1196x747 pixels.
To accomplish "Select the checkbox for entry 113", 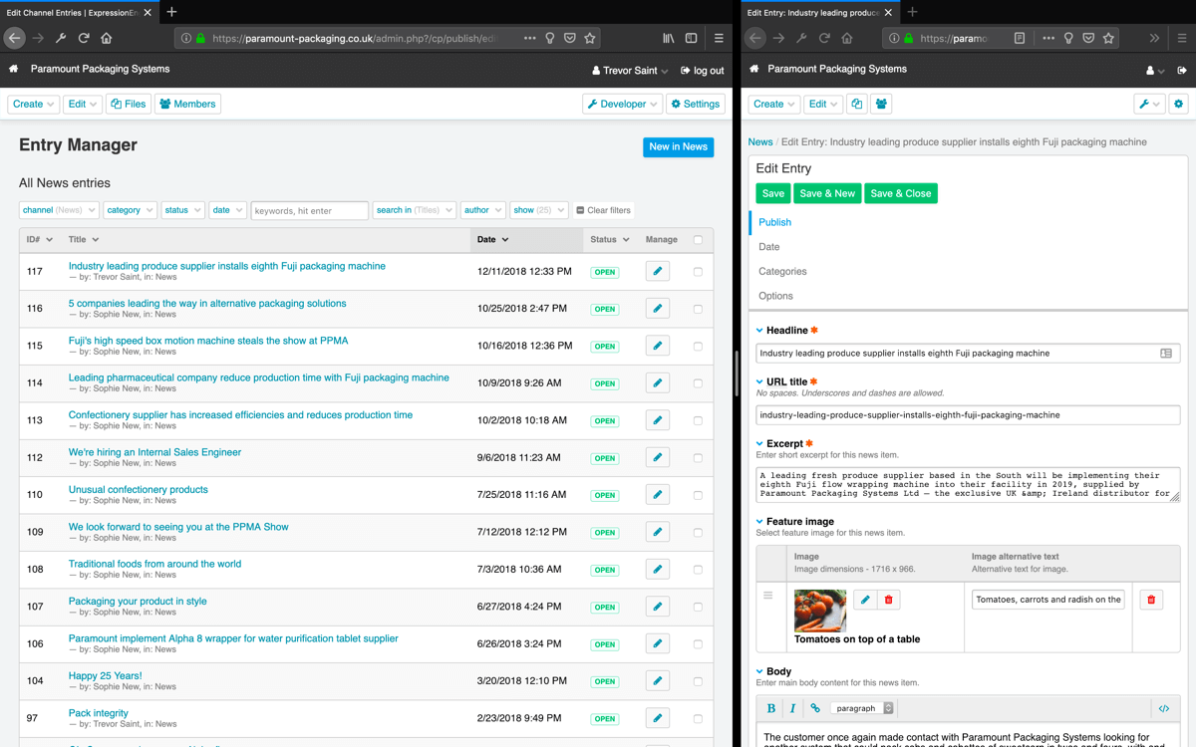I will pyautogui.click(x=698, y=420).
